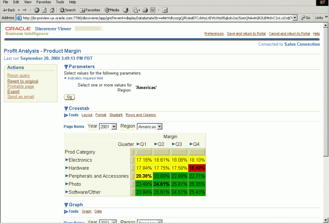Expand the Crosstab Tools triangle

(x=66, y=115)
